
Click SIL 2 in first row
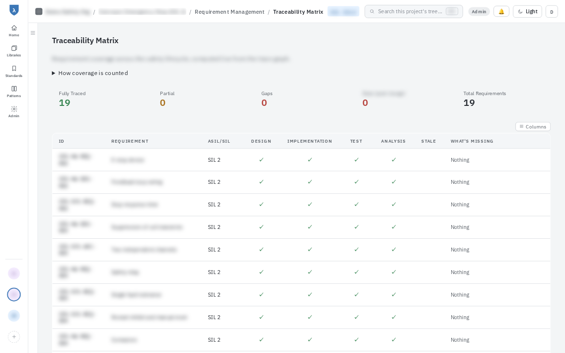214,160
